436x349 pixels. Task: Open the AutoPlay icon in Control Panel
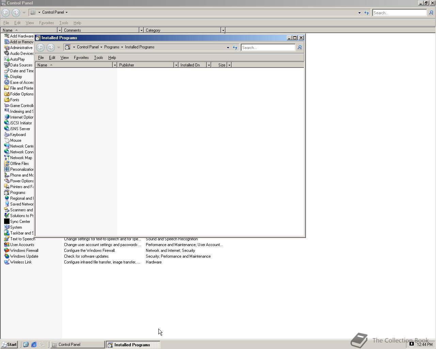pyautogui.click(x=6, y=59)
